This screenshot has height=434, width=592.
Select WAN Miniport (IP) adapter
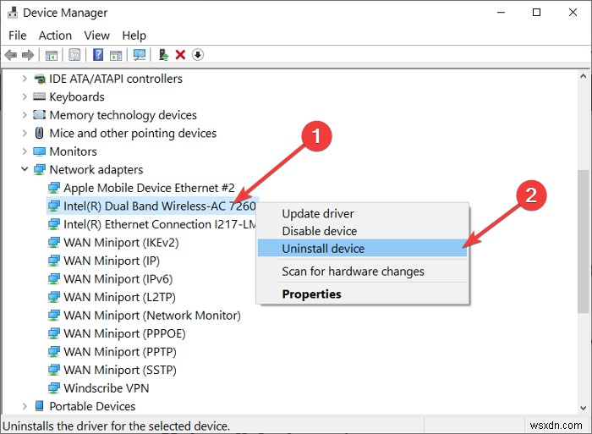click(112, 261)
